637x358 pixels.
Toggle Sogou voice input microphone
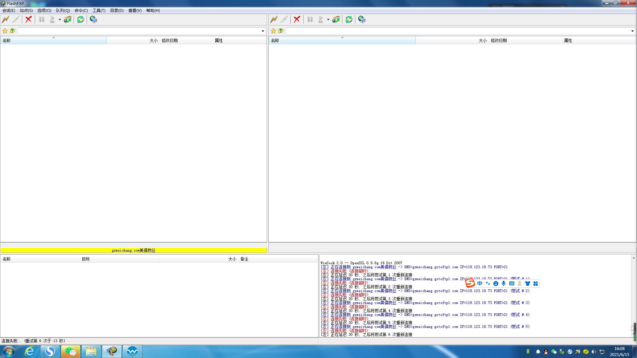(504, 283)
